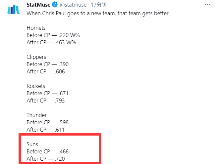Click the Hornets team heading
This screenshot has height=164, width=216.
coord(36,28)
